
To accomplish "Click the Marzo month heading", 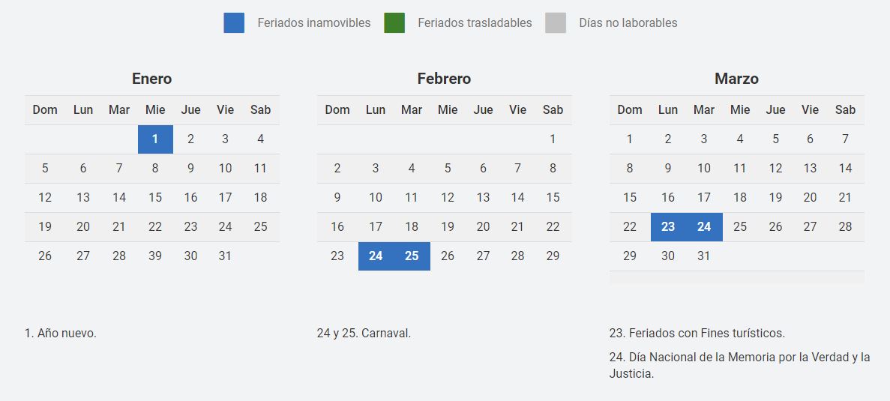I will pos(736,79).
